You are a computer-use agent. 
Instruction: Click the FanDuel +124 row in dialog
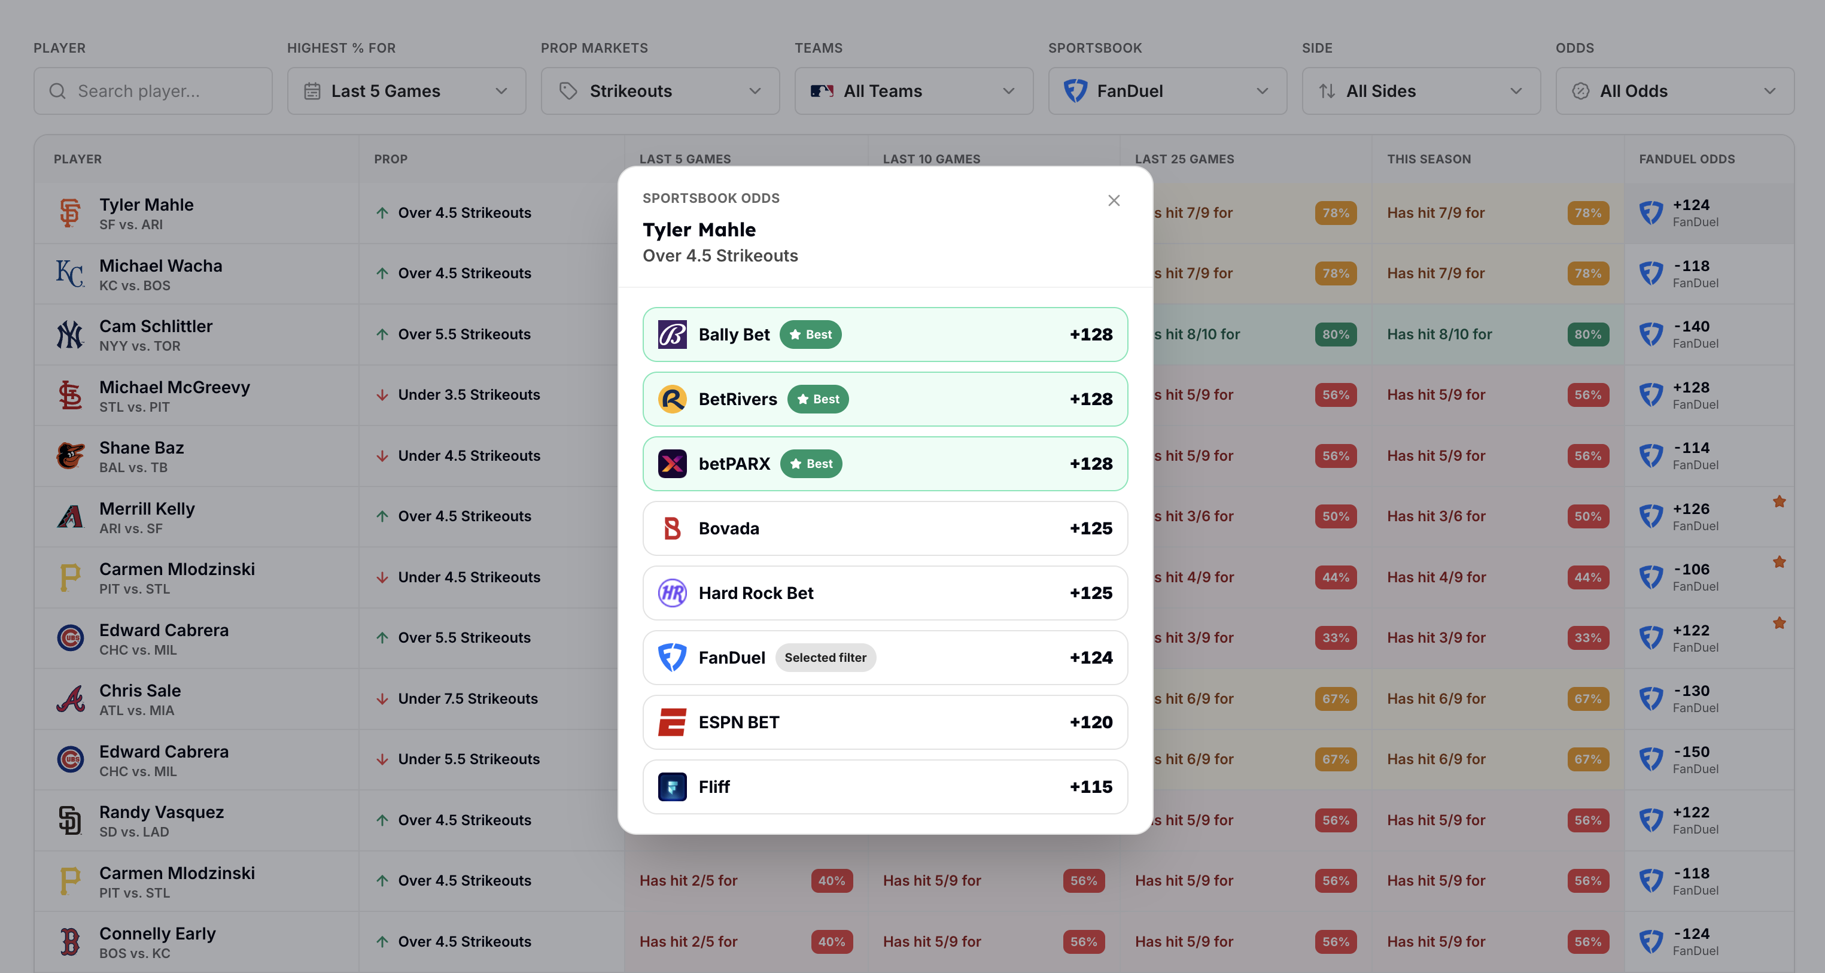coord(885,658)
